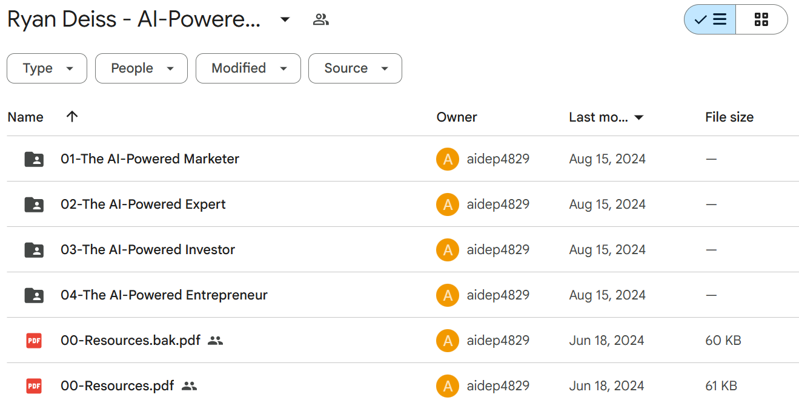Image resolution: width=799 pixels, height=406 pixels.
Task: Click owner name aidep4829 in 03-The AI-Powered Investor row
Action: pyautogui.click(x=498, y=250)
